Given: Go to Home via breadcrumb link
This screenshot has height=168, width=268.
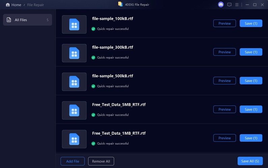Looking at the screenshot, I should [16, 5].
